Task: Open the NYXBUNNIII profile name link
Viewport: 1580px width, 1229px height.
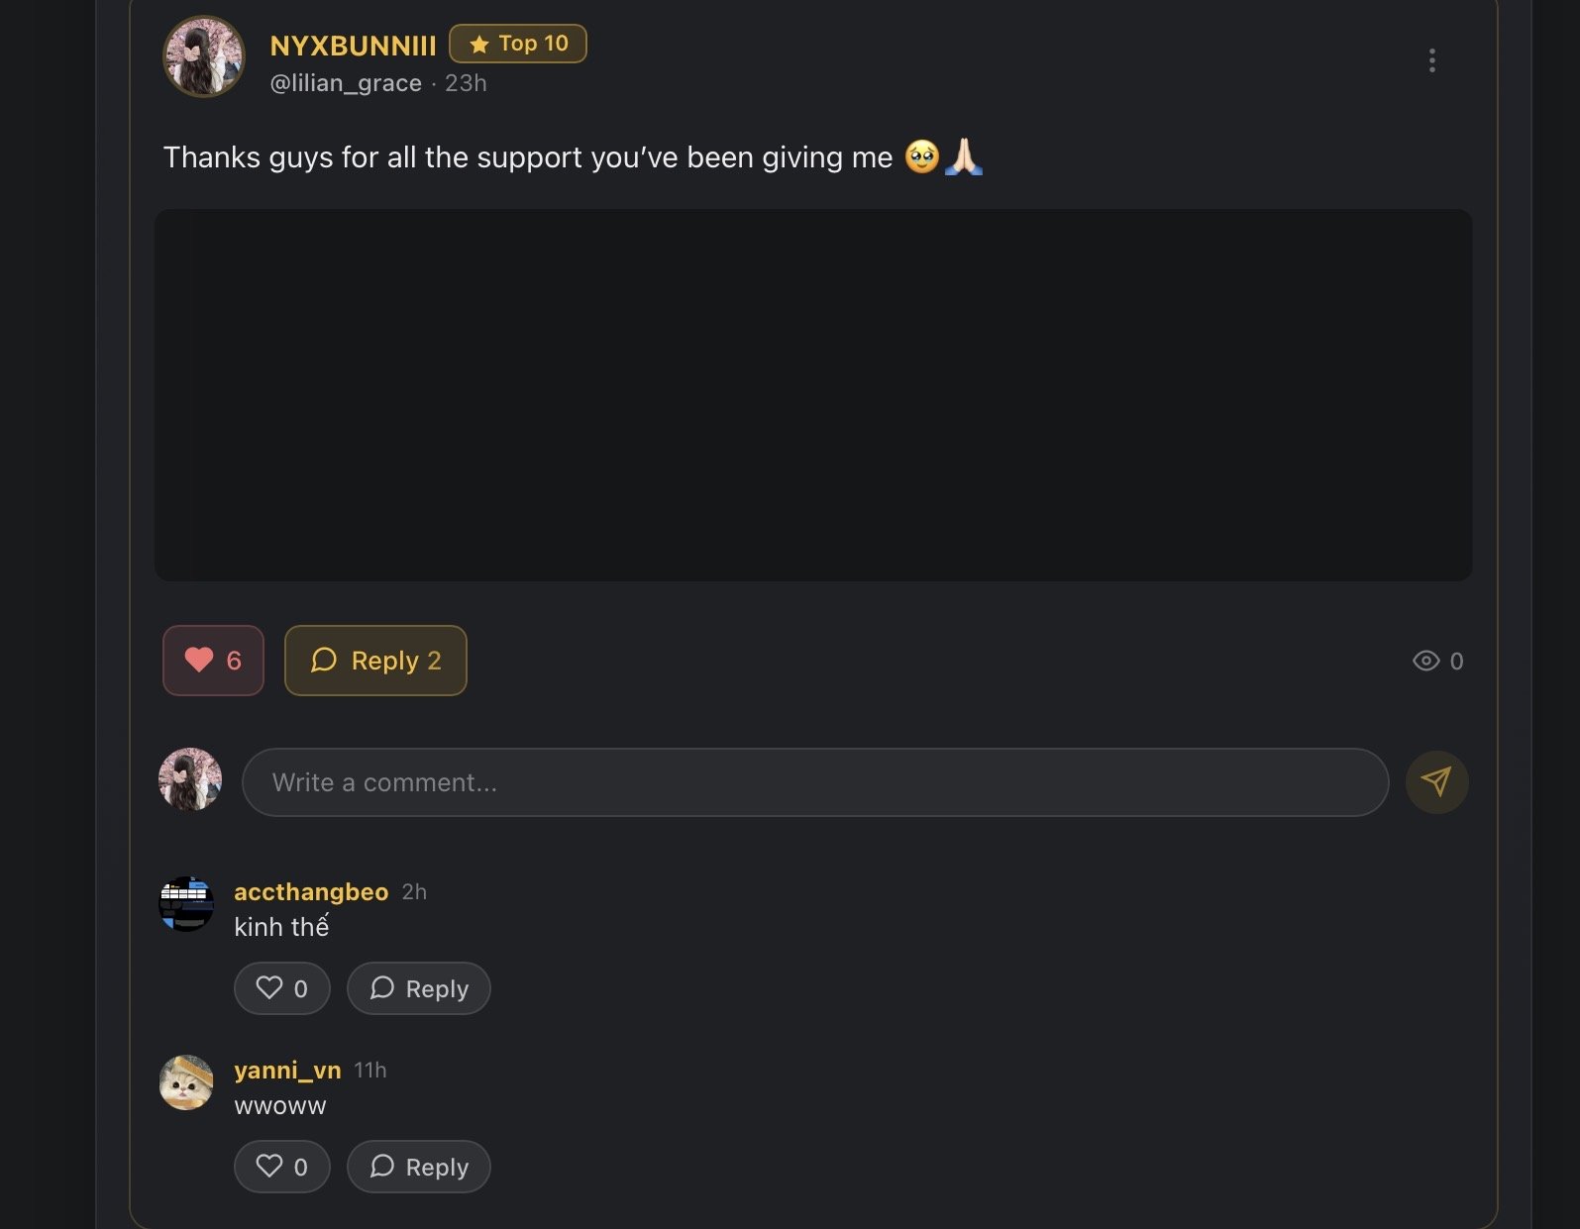Action: click(x=353, y=46)
